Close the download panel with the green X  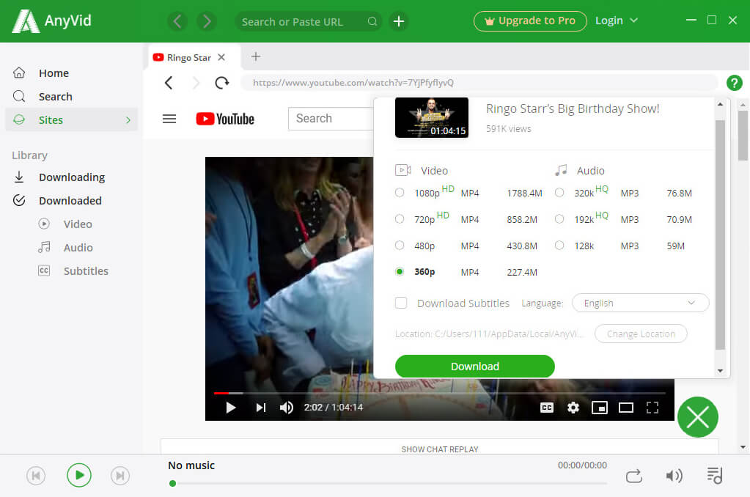click(697, 417)
